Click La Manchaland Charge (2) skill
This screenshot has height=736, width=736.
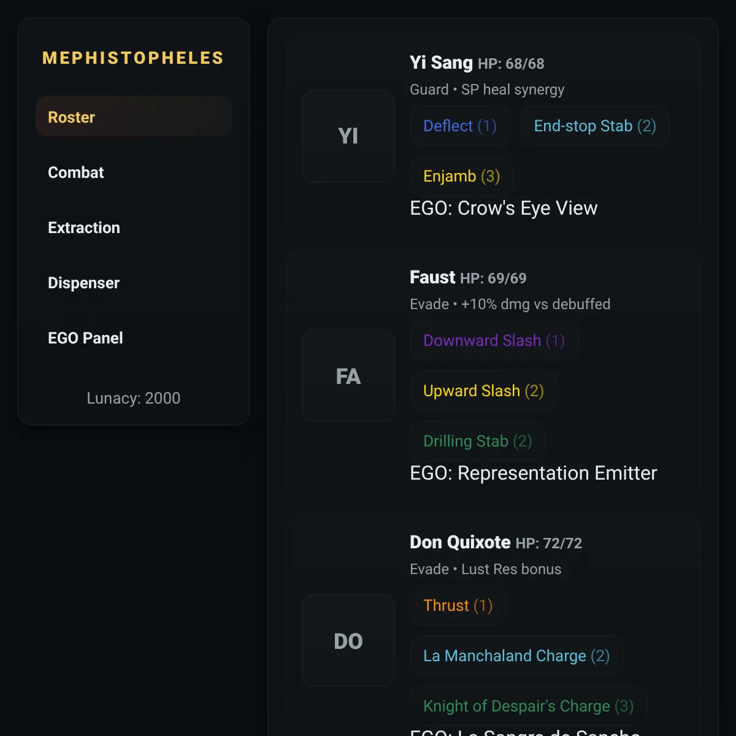pos(517,656)
